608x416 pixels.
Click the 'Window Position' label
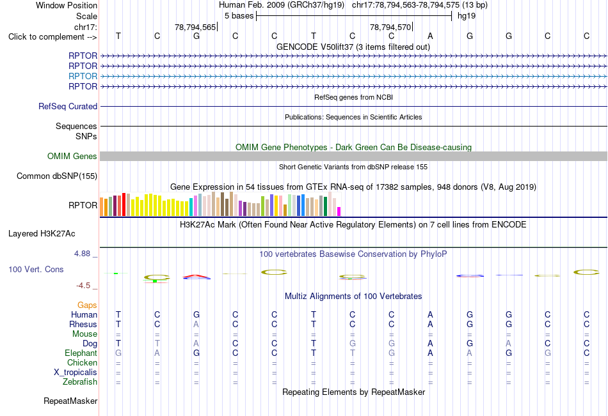tap(67, 5)
